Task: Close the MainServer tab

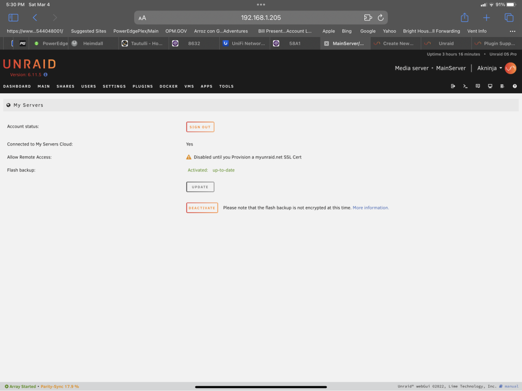Action: tap(326, 44)
